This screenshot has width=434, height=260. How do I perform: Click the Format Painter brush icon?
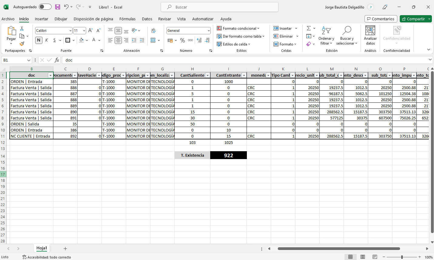point(22,44)
